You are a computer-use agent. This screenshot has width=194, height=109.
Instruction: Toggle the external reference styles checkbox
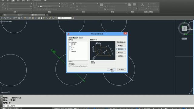pos(69,66)
